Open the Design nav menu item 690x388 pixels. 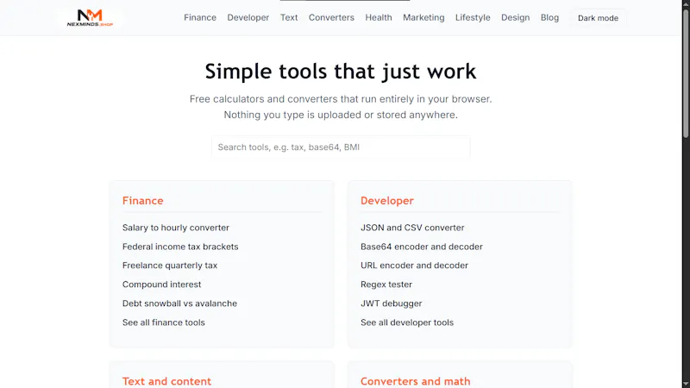coord(515,17)
